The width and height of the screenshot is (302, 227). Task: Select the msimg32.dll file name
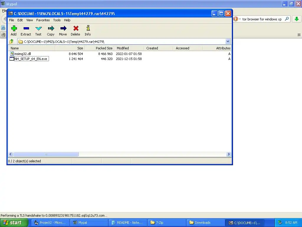(x=23, y=54)
